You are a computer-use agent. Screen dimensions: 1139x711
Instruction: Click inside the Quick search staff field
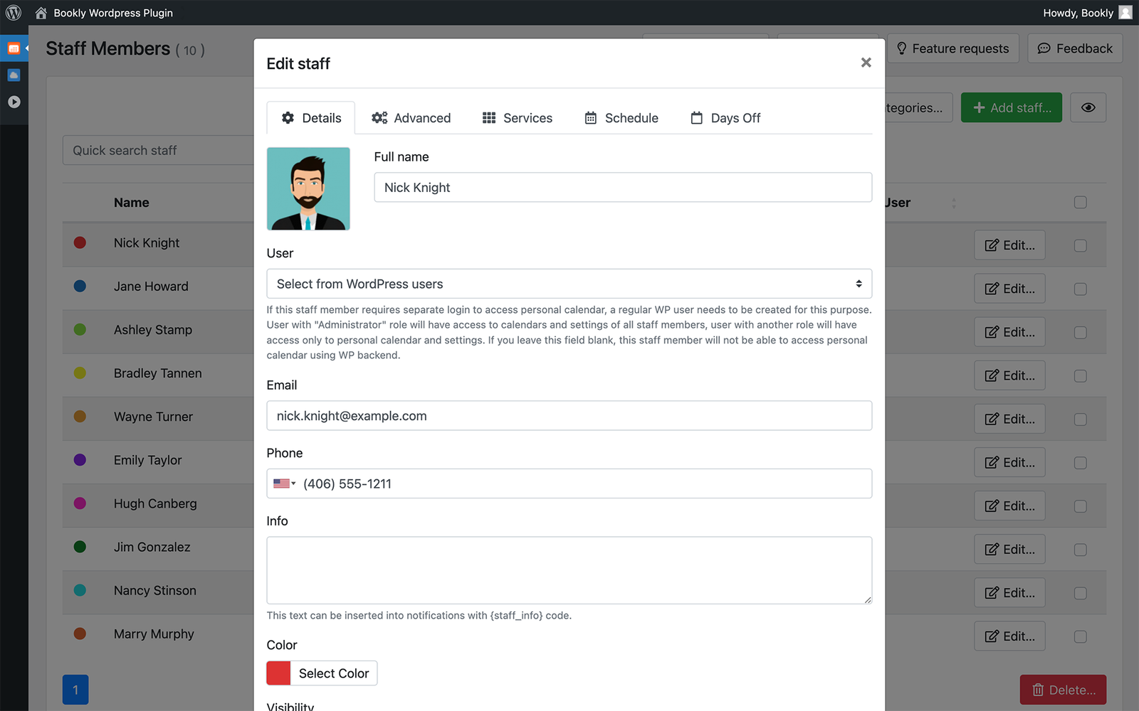point(158,150)
